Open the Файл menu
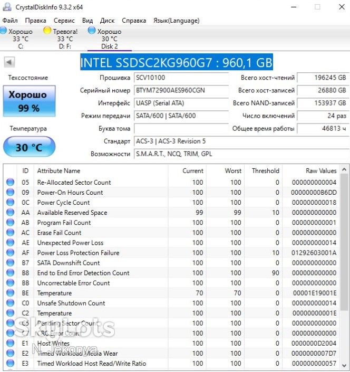Screen dimensions: 350x372 (x=10, y=21)
